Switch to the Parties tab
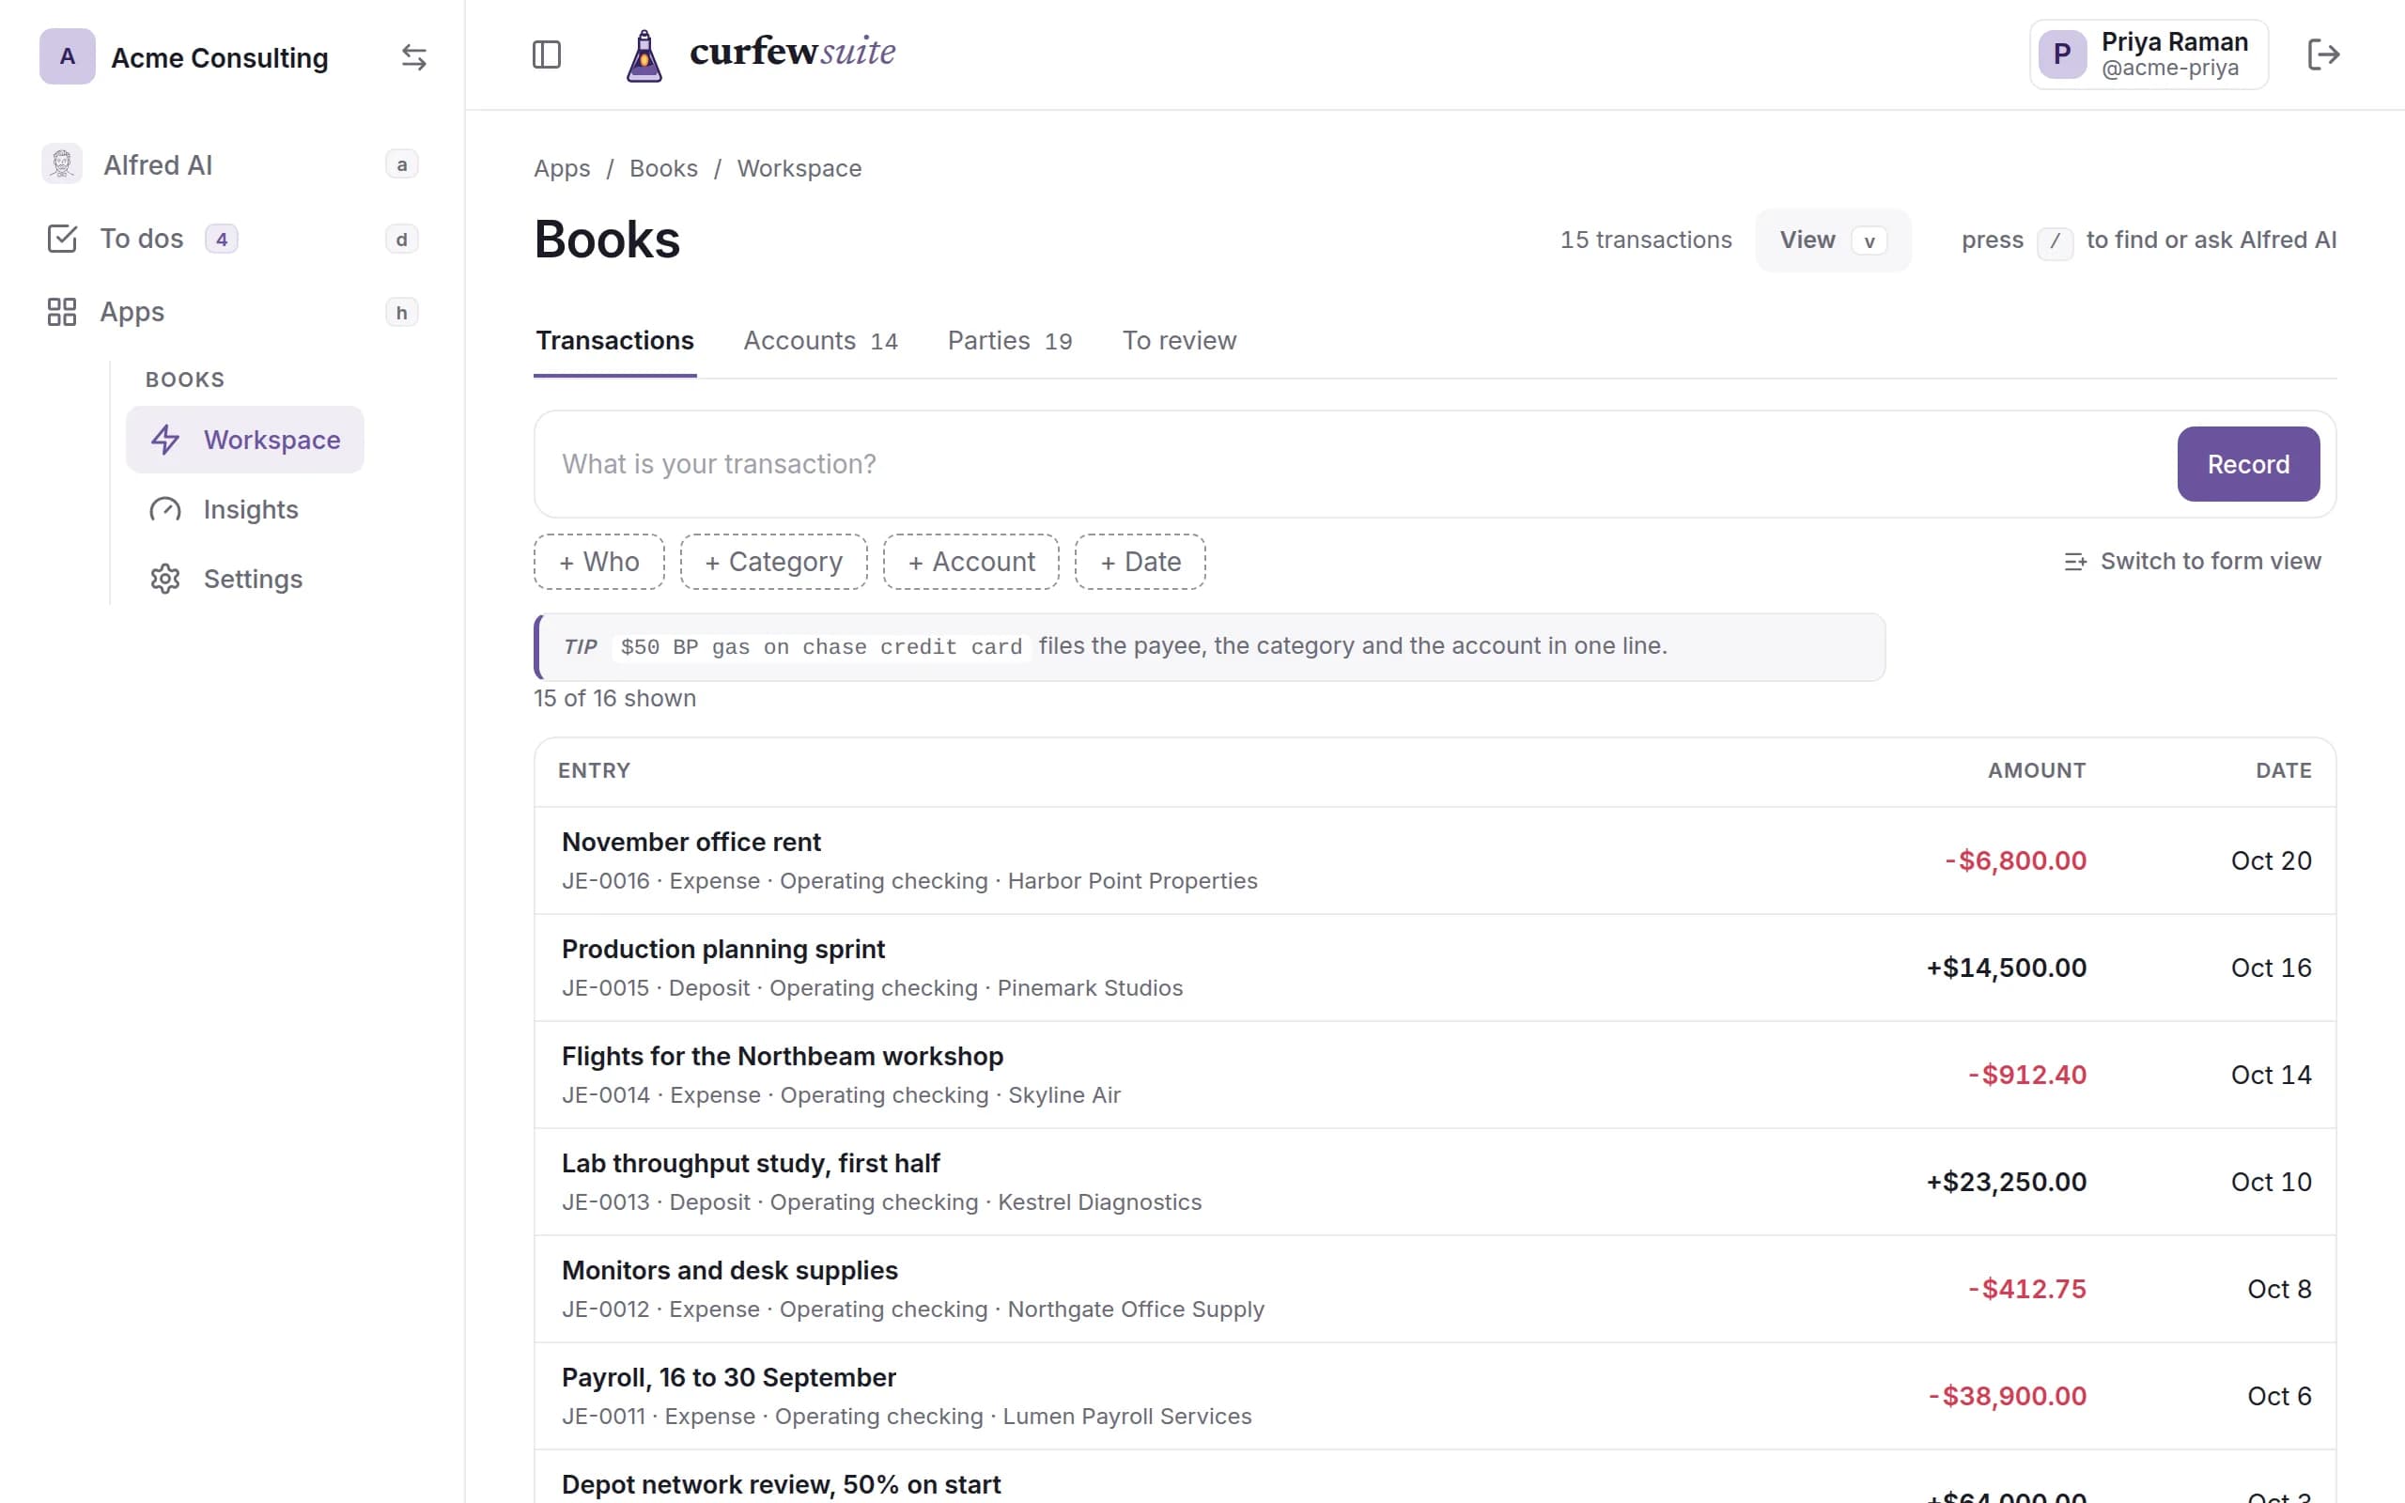Viewport: 2405px width, 1503px height. [1010, 341]
